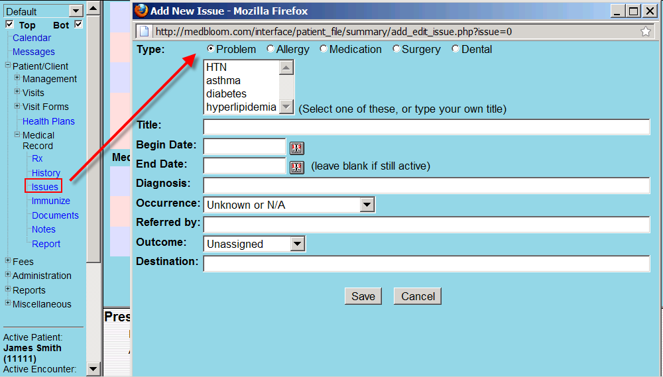Open the Begin Date calendar picker icon
This screenshot has height=377, width=663.
296,148
